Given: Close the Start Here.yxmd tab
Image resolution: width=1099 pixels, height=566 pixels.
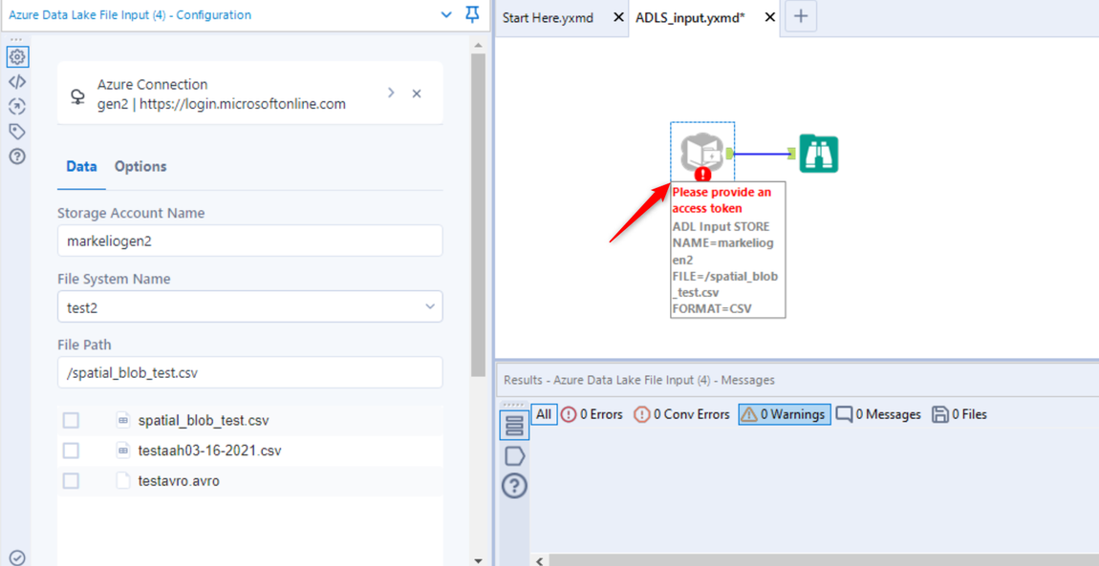Looking at the screenshot, I should point(618,17).
